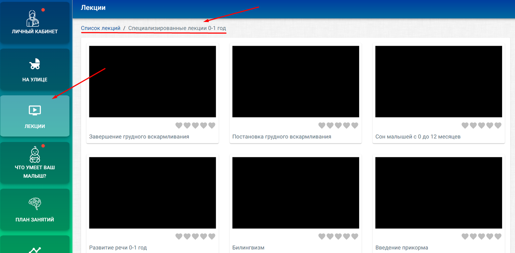Click the Лекции page header title

click(x=93, y=8)
